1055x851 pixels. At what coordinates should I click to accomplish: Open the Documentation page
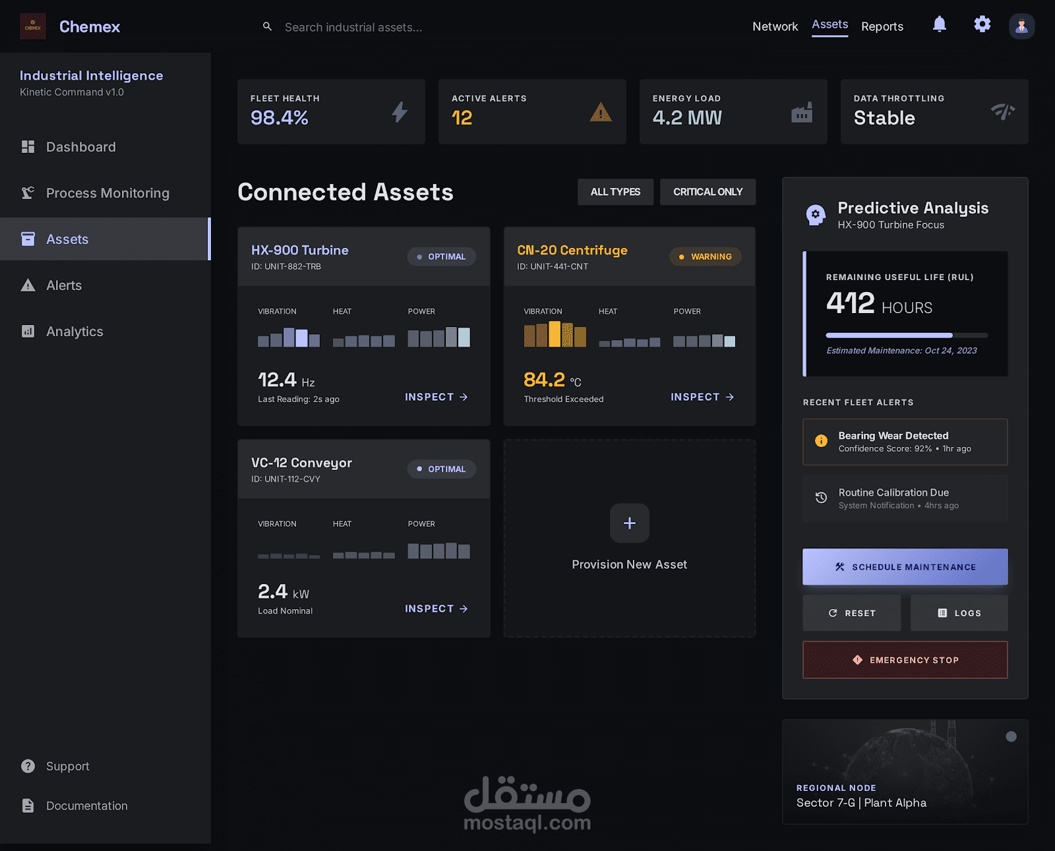pos(86,806)
